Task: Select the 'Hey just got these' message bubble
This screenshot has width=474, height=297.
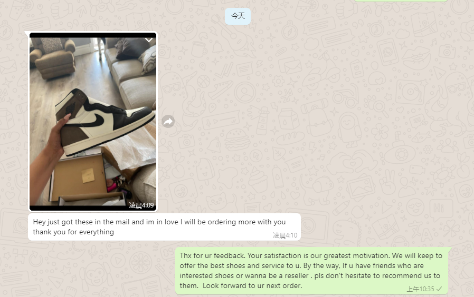Action: click(x=165, y=227)
